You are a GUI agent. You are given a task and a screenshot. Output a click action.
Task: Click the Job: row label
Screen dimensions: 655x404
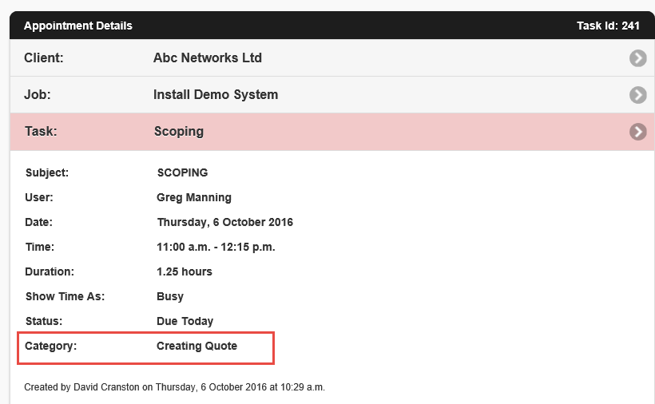[37, 94]
